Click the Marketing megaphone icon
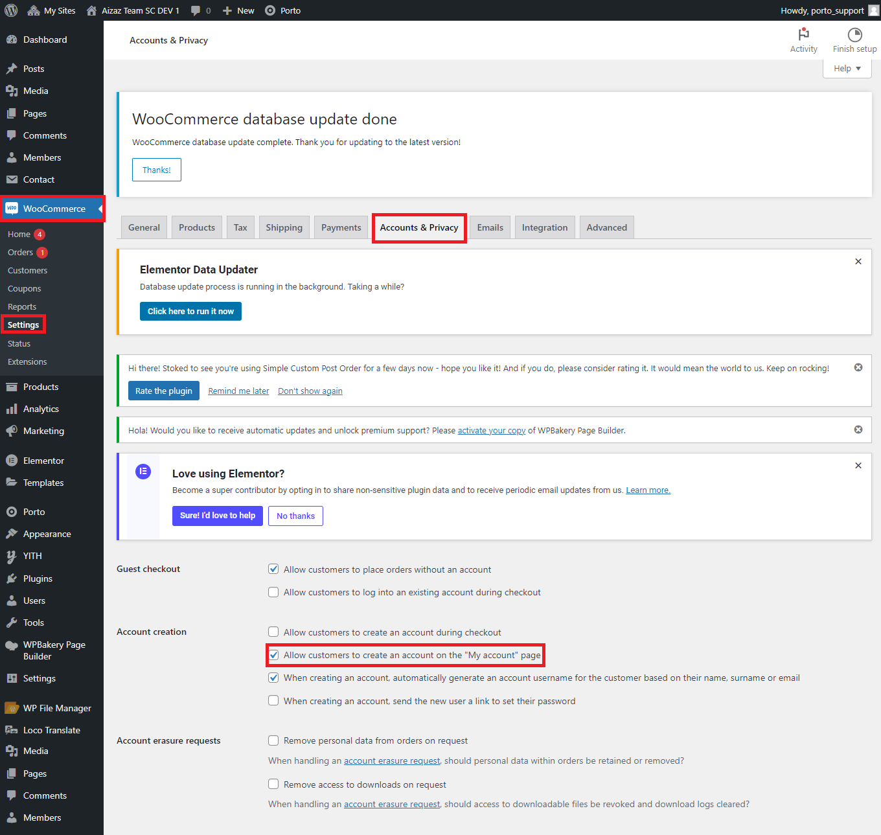 12,431
